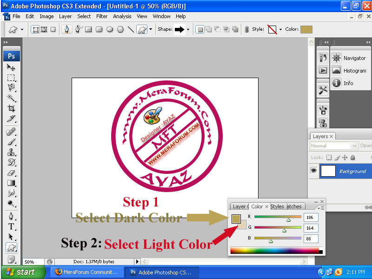Collapse the Navigator panel dock arrows
The image size is (372, 279).
click(x=368, y=42)
